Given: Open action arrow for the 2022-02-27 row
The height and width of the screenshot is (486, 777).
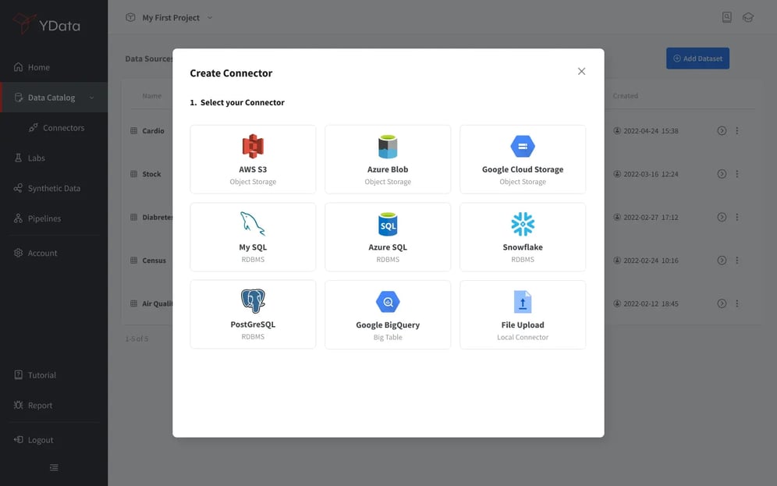Looking at the screenshot, I should pos(722,217).
